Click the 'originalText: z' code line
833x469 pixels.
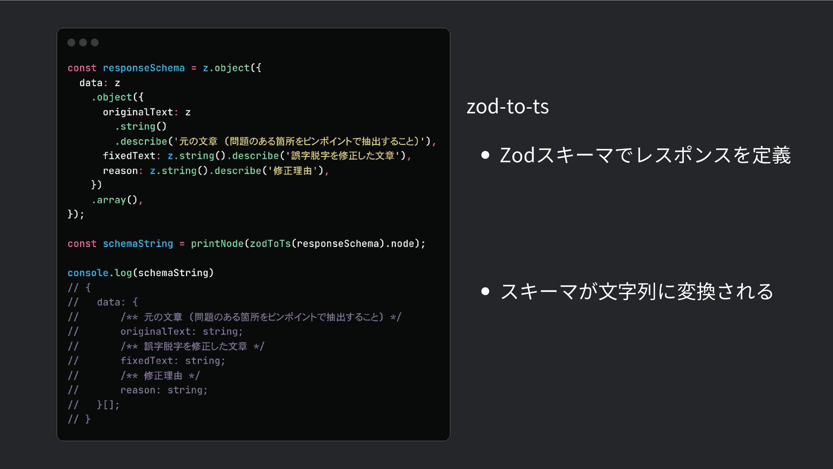tap(147, 112)
